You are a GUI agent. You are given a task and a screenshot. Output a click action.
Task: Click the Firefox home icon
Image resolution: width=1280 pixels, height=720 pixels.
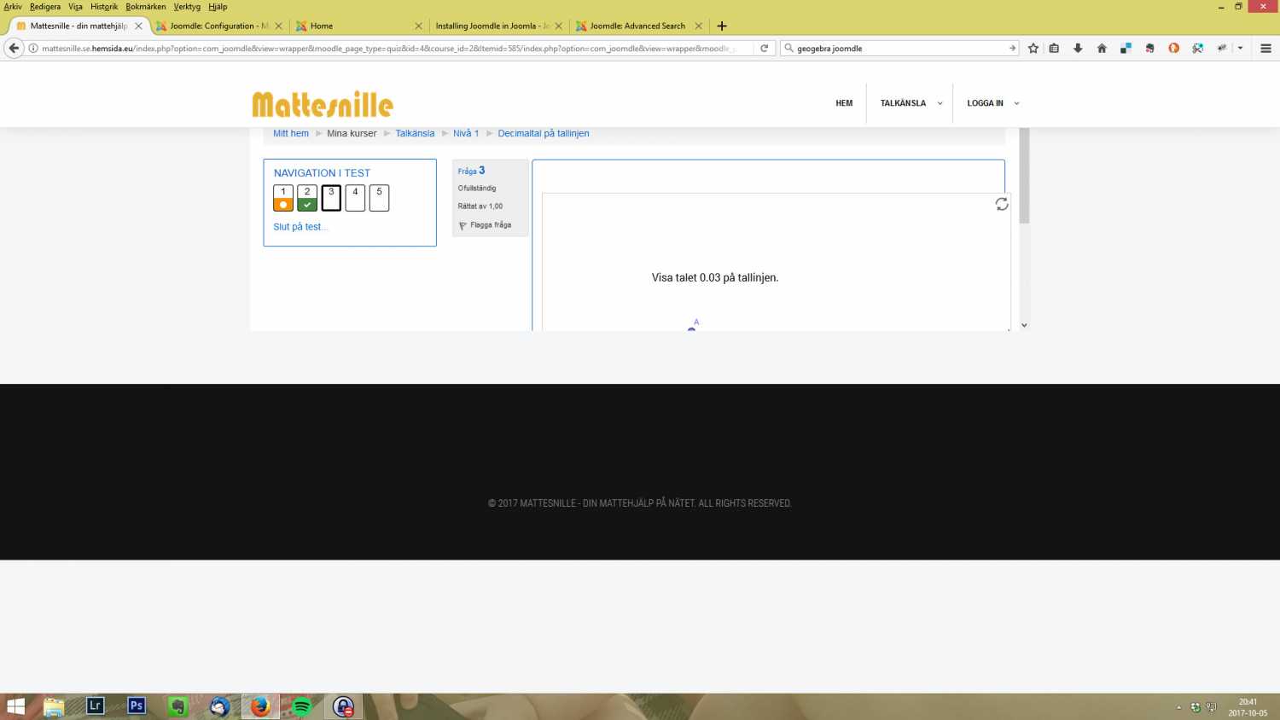1102,49
